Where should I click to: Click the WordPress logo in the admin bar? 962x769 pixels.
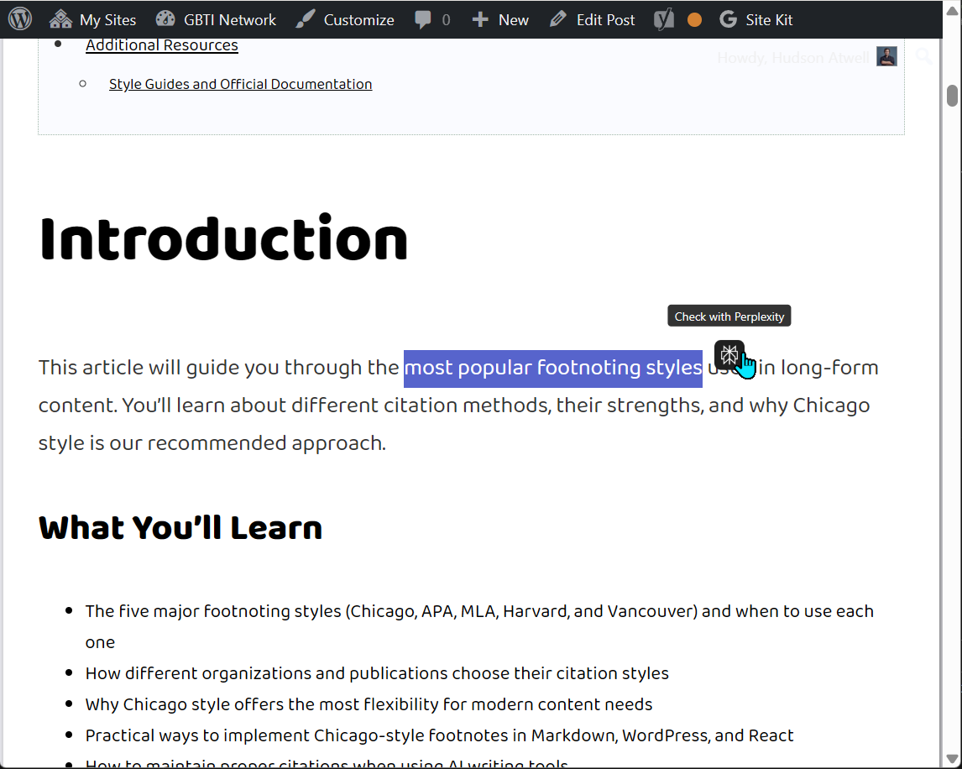click(18, 18)
